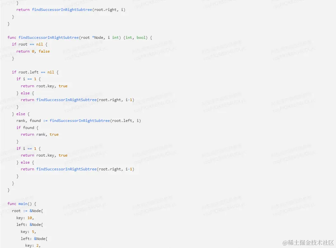Click the 'return rank, true' line

coord(40,134)
